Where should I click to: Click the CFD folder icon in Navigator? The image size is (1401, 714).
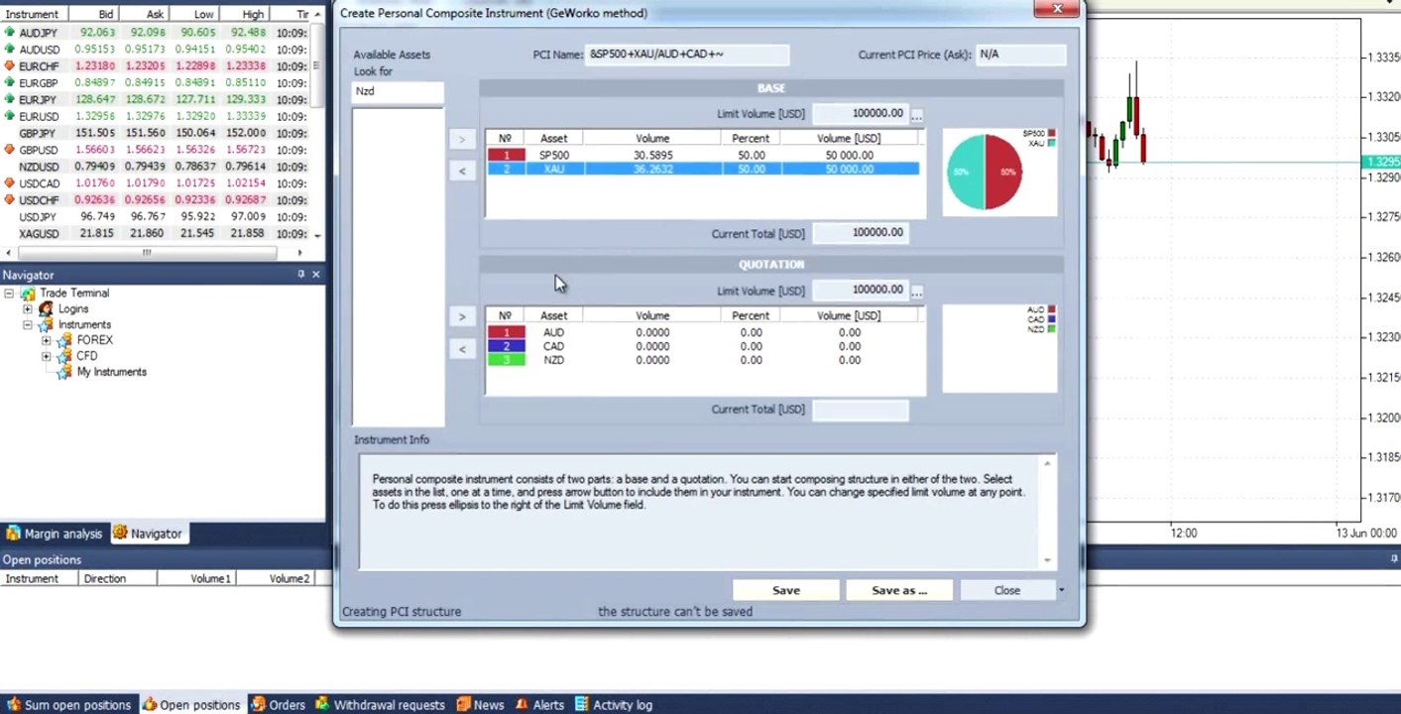coord(64,356)
